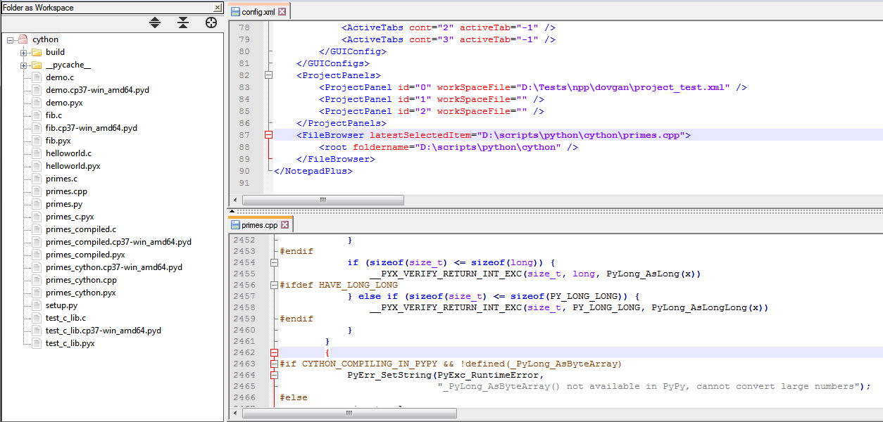Fold the if block at line 2454

[274, 263]
